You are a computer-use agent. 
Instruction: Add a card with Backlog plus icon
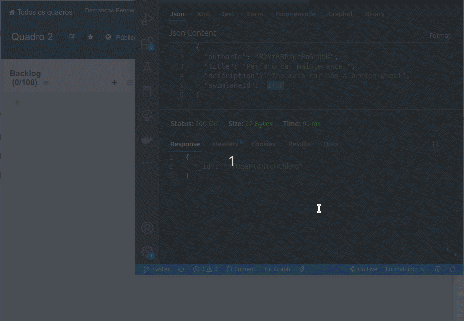click(114, 83)
